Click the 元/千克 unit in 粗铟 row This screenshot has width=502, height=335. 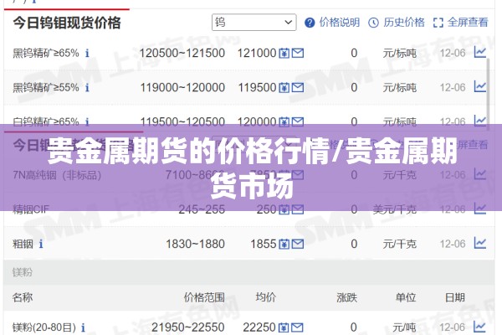coord(400,244)
